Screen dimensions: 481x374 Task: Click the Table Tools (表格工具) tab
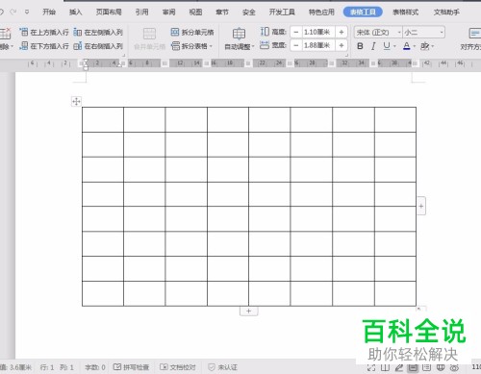[x=363, y=12]
